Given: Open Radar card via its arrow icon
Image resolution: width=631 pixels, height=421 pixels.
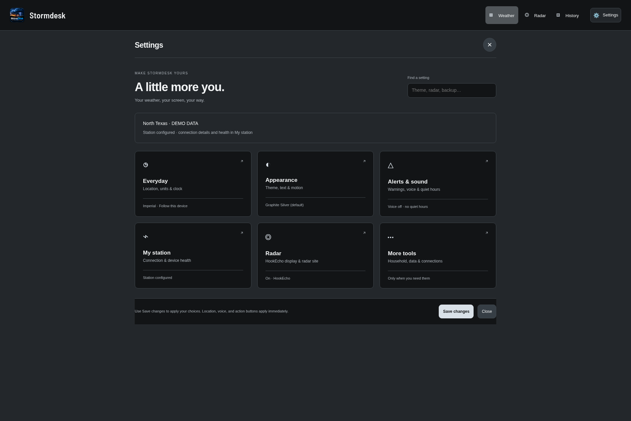Looking at the screenshot, I should tap(364, 233).
